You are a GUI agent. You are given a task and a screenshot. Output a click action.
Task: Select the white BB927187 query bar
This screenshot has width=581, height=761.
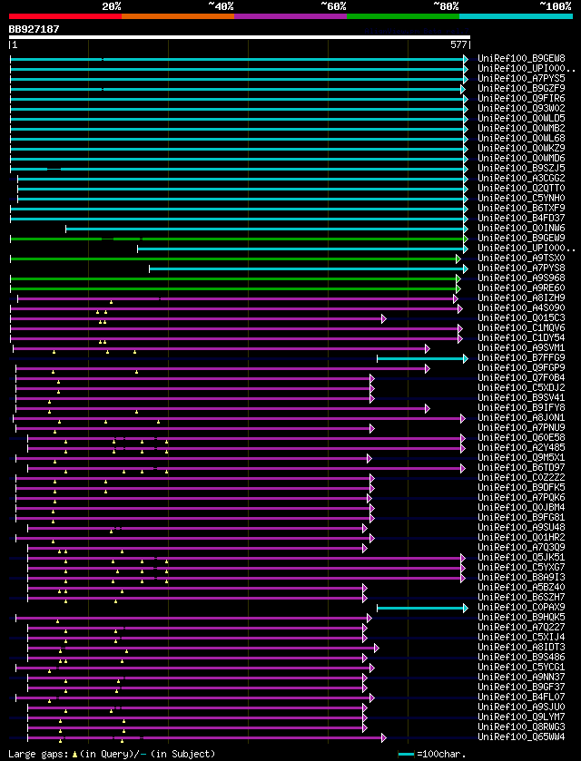click(x=240, y=37)
